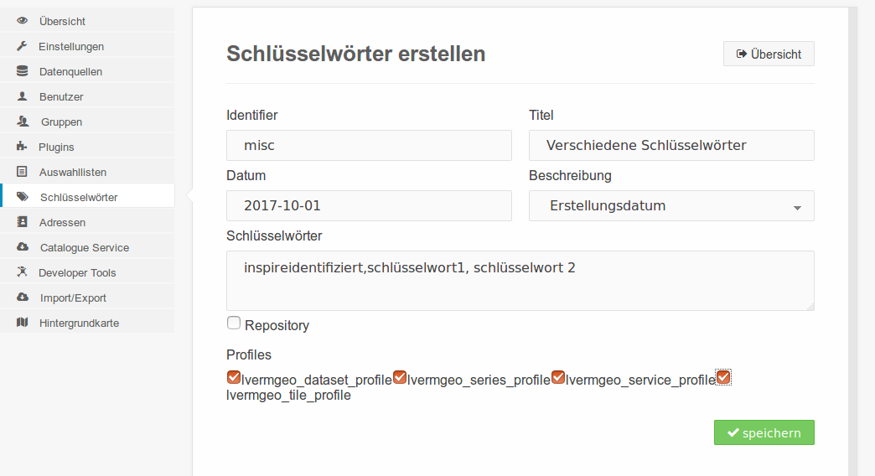
Task: Click the eye icon beside Übersicht
Action: [x=22, y=21]
